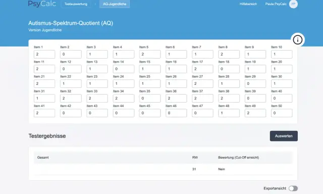323x194 pixels.
Task: Click the Item 50 input field
Action: click(282, 113)
